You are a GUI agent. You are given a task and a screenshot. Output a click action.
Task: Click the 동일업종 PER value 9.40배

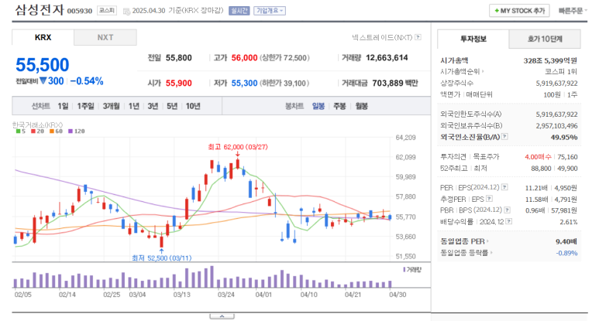tap(566, 241)
